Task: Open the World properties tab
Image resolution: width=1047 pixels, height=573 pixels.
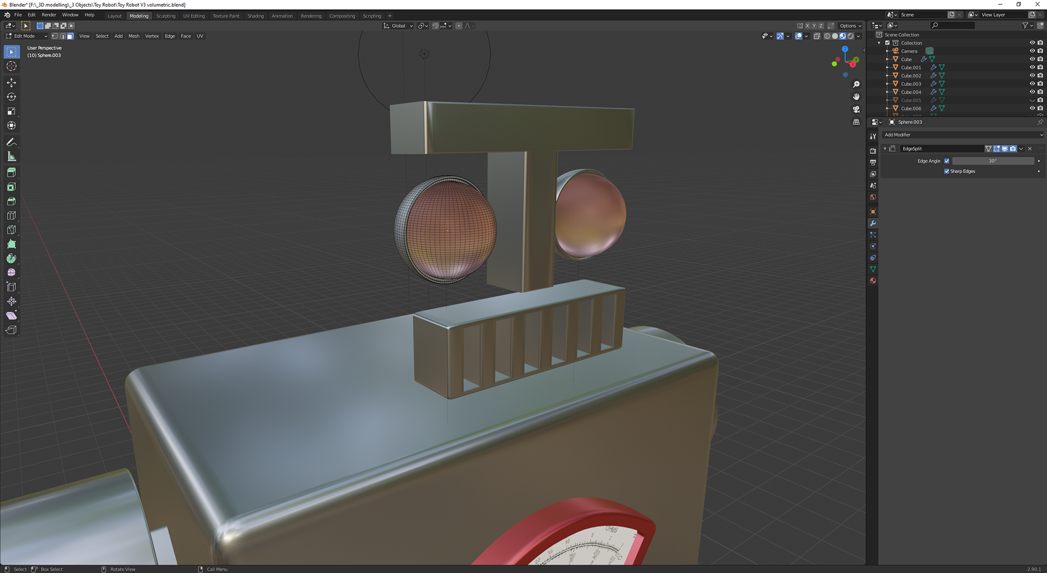Action: (x=873, y=197)
